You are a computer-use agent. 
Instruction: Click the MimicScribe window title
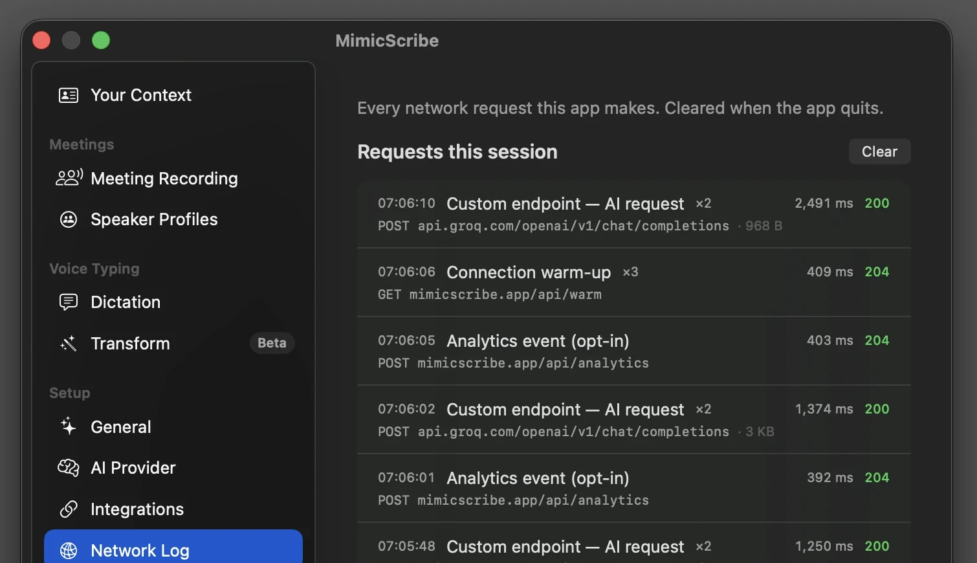tap(387, 41)
